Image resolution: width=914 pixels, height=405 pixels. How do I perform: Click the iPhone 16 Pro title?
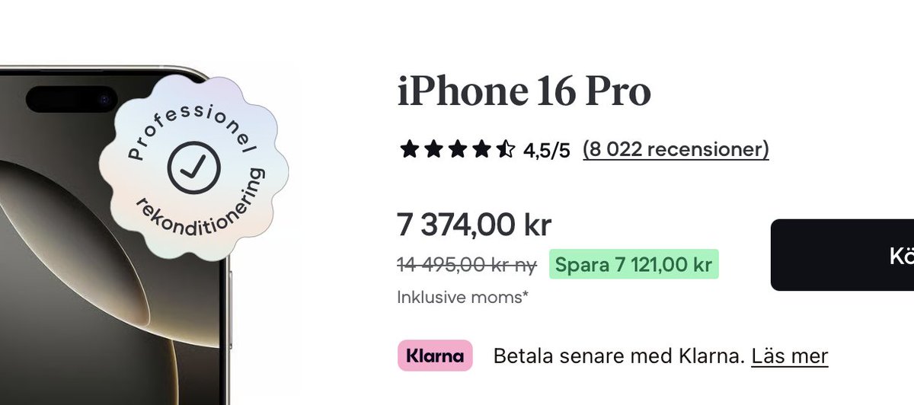(524, 92)
